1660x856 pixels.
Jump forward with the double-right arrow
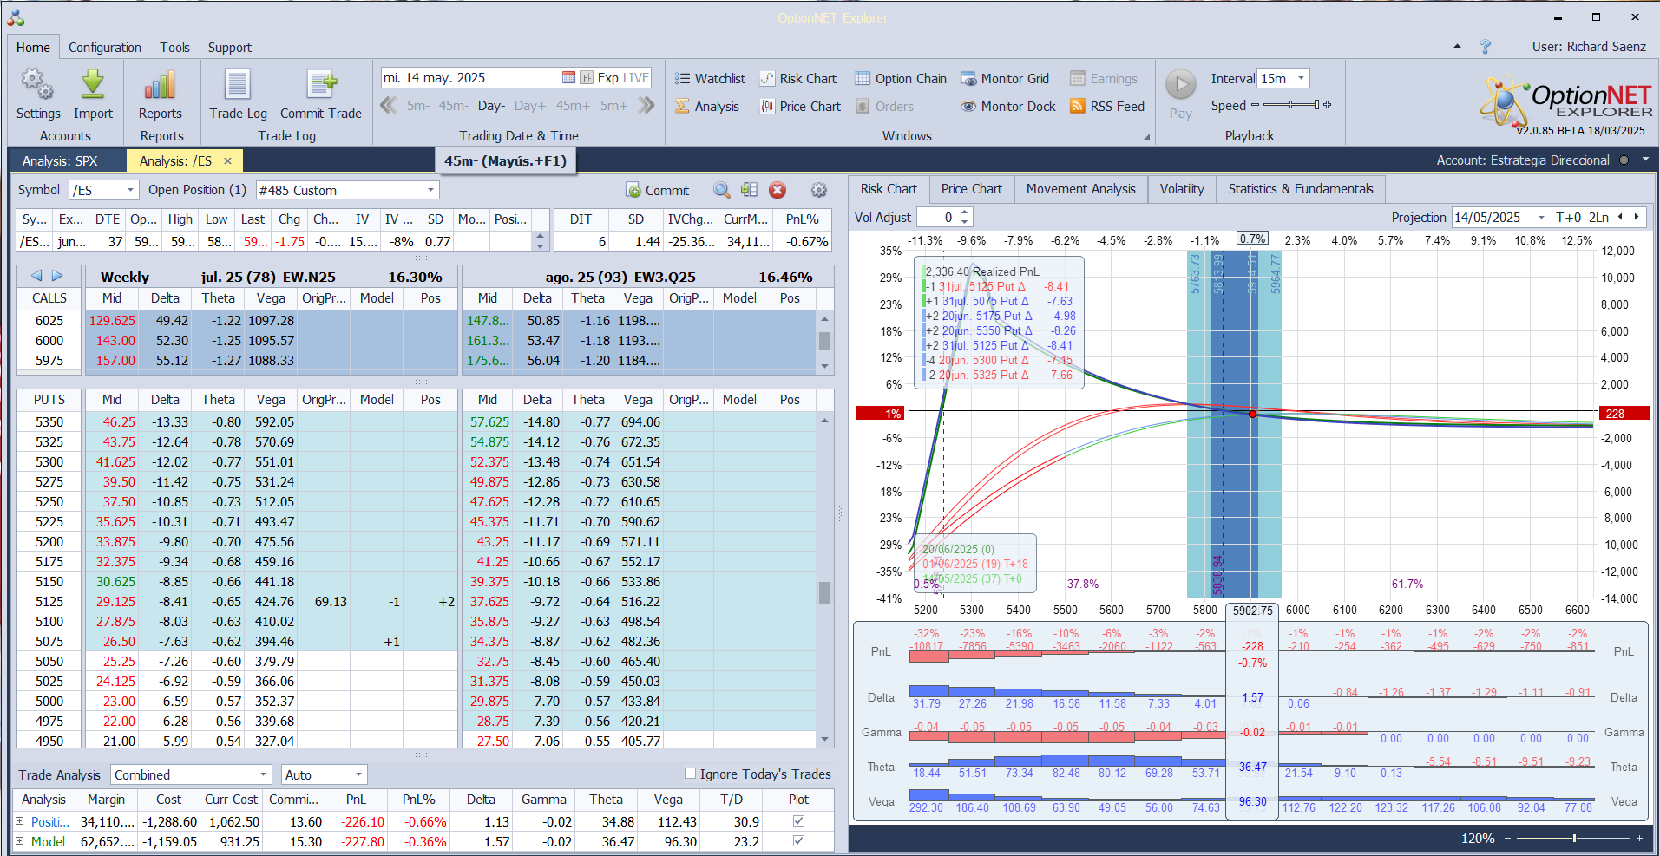[646, 106]
